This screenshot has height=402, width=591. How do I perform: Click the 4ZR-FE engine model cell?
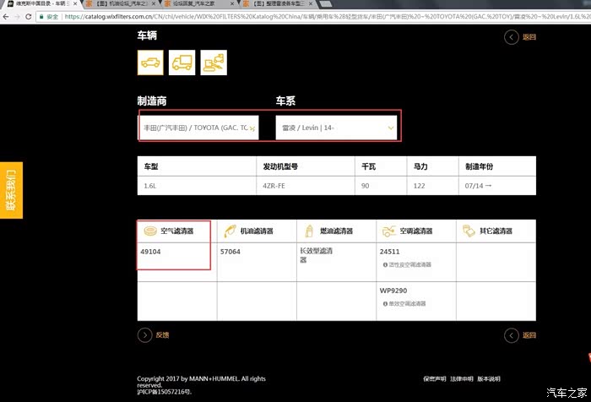pos(306,186)
